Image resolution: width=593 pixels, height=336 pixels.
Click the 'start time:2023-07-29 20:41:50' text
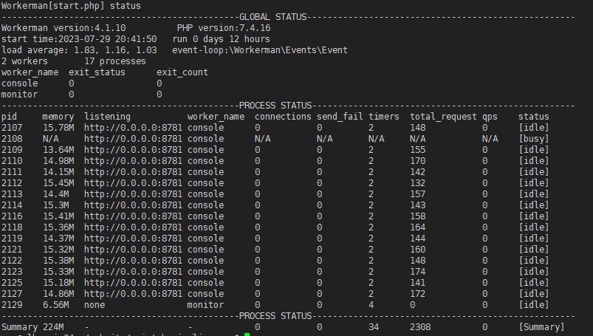click(x=79, y=39)
